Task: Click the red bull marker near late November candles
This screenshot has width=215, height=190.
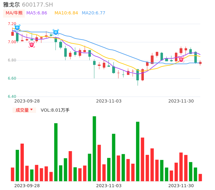Action: pyautogui.click(x=181, y=59)
